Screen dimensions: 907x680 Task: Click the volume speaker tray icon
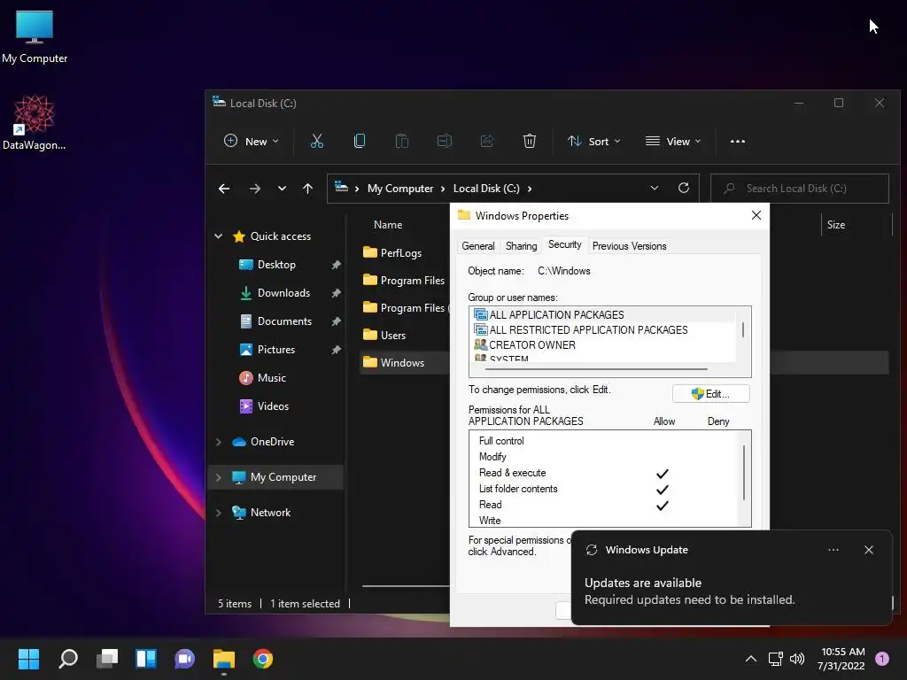pyautogui.click(x=797, y=659)
